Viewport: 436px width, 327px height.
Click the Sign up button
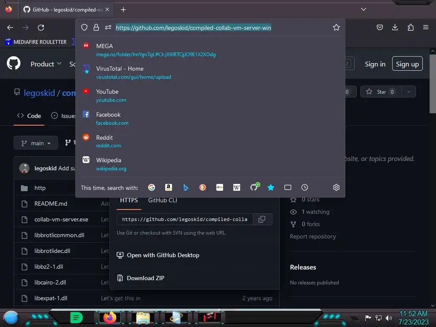[407, 64]
